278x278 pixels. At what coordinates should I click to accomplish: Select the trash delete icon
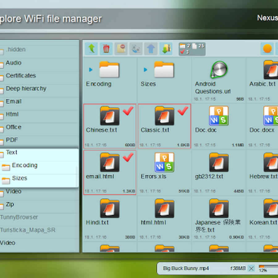pos(106,48)
